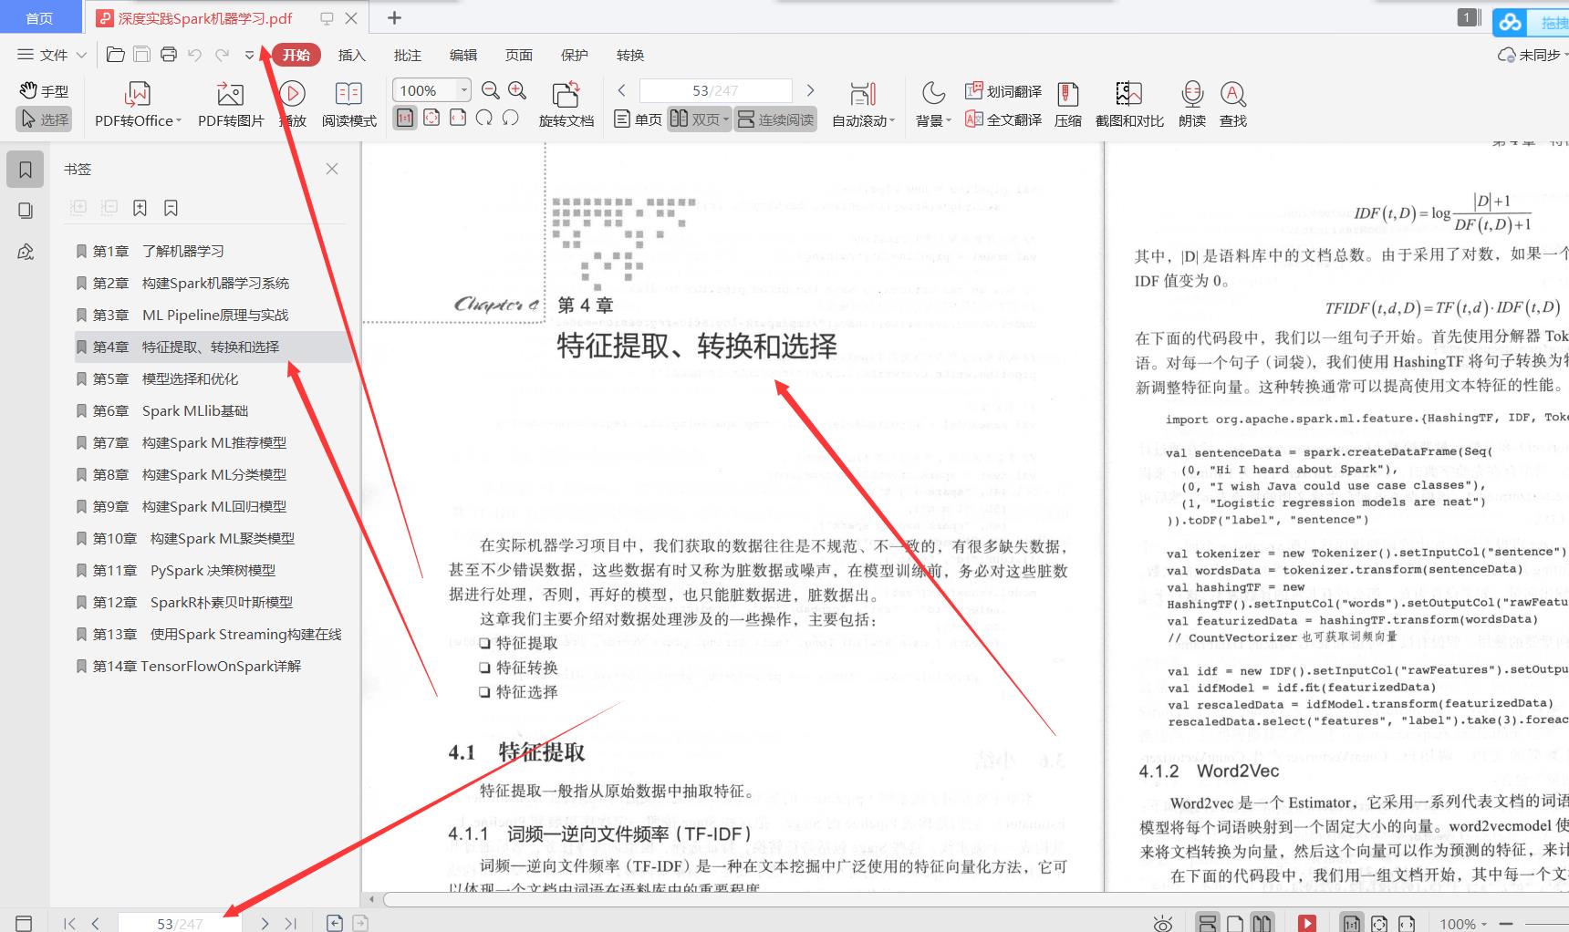Open status bar 100% zoom dropdown
The height and width of the screenshot is (932, 1569).
[x=1463, y=924]
